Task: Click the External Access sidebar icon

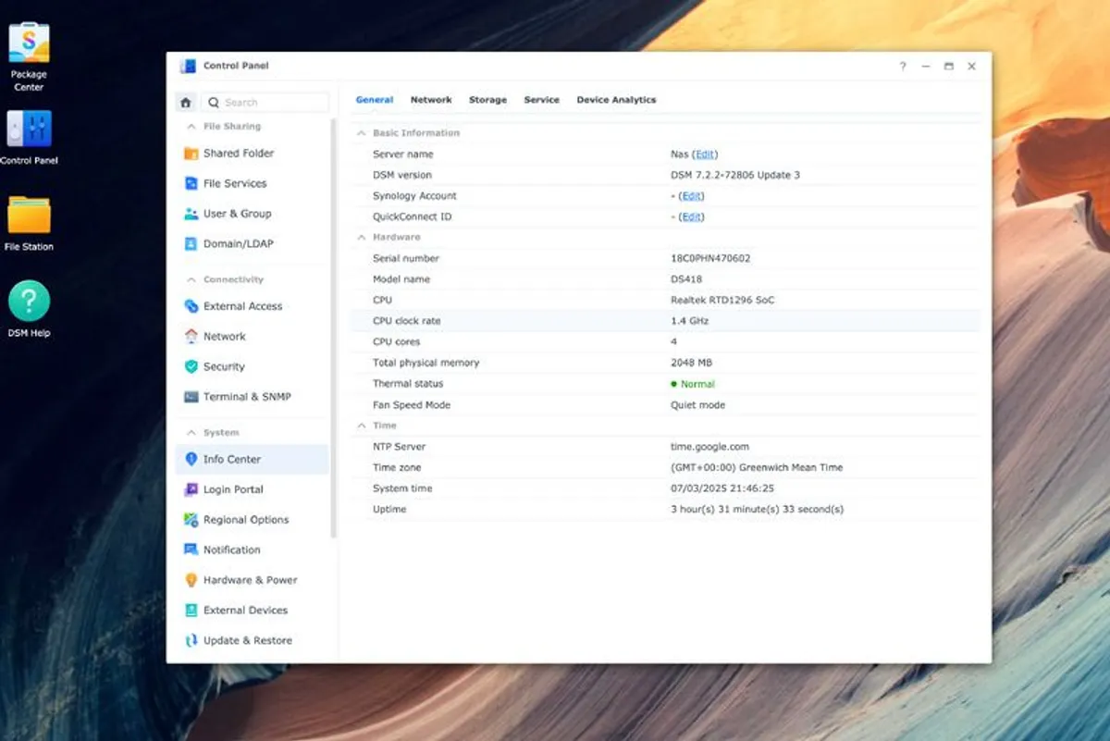Action: click(191, 306)
